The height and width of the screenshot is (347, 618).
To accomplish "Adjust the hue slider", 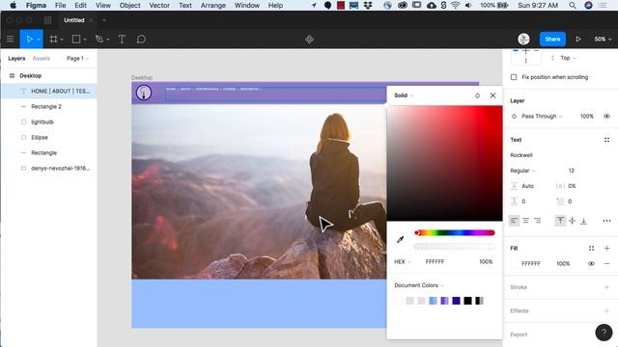I will (x=455, y=233).
